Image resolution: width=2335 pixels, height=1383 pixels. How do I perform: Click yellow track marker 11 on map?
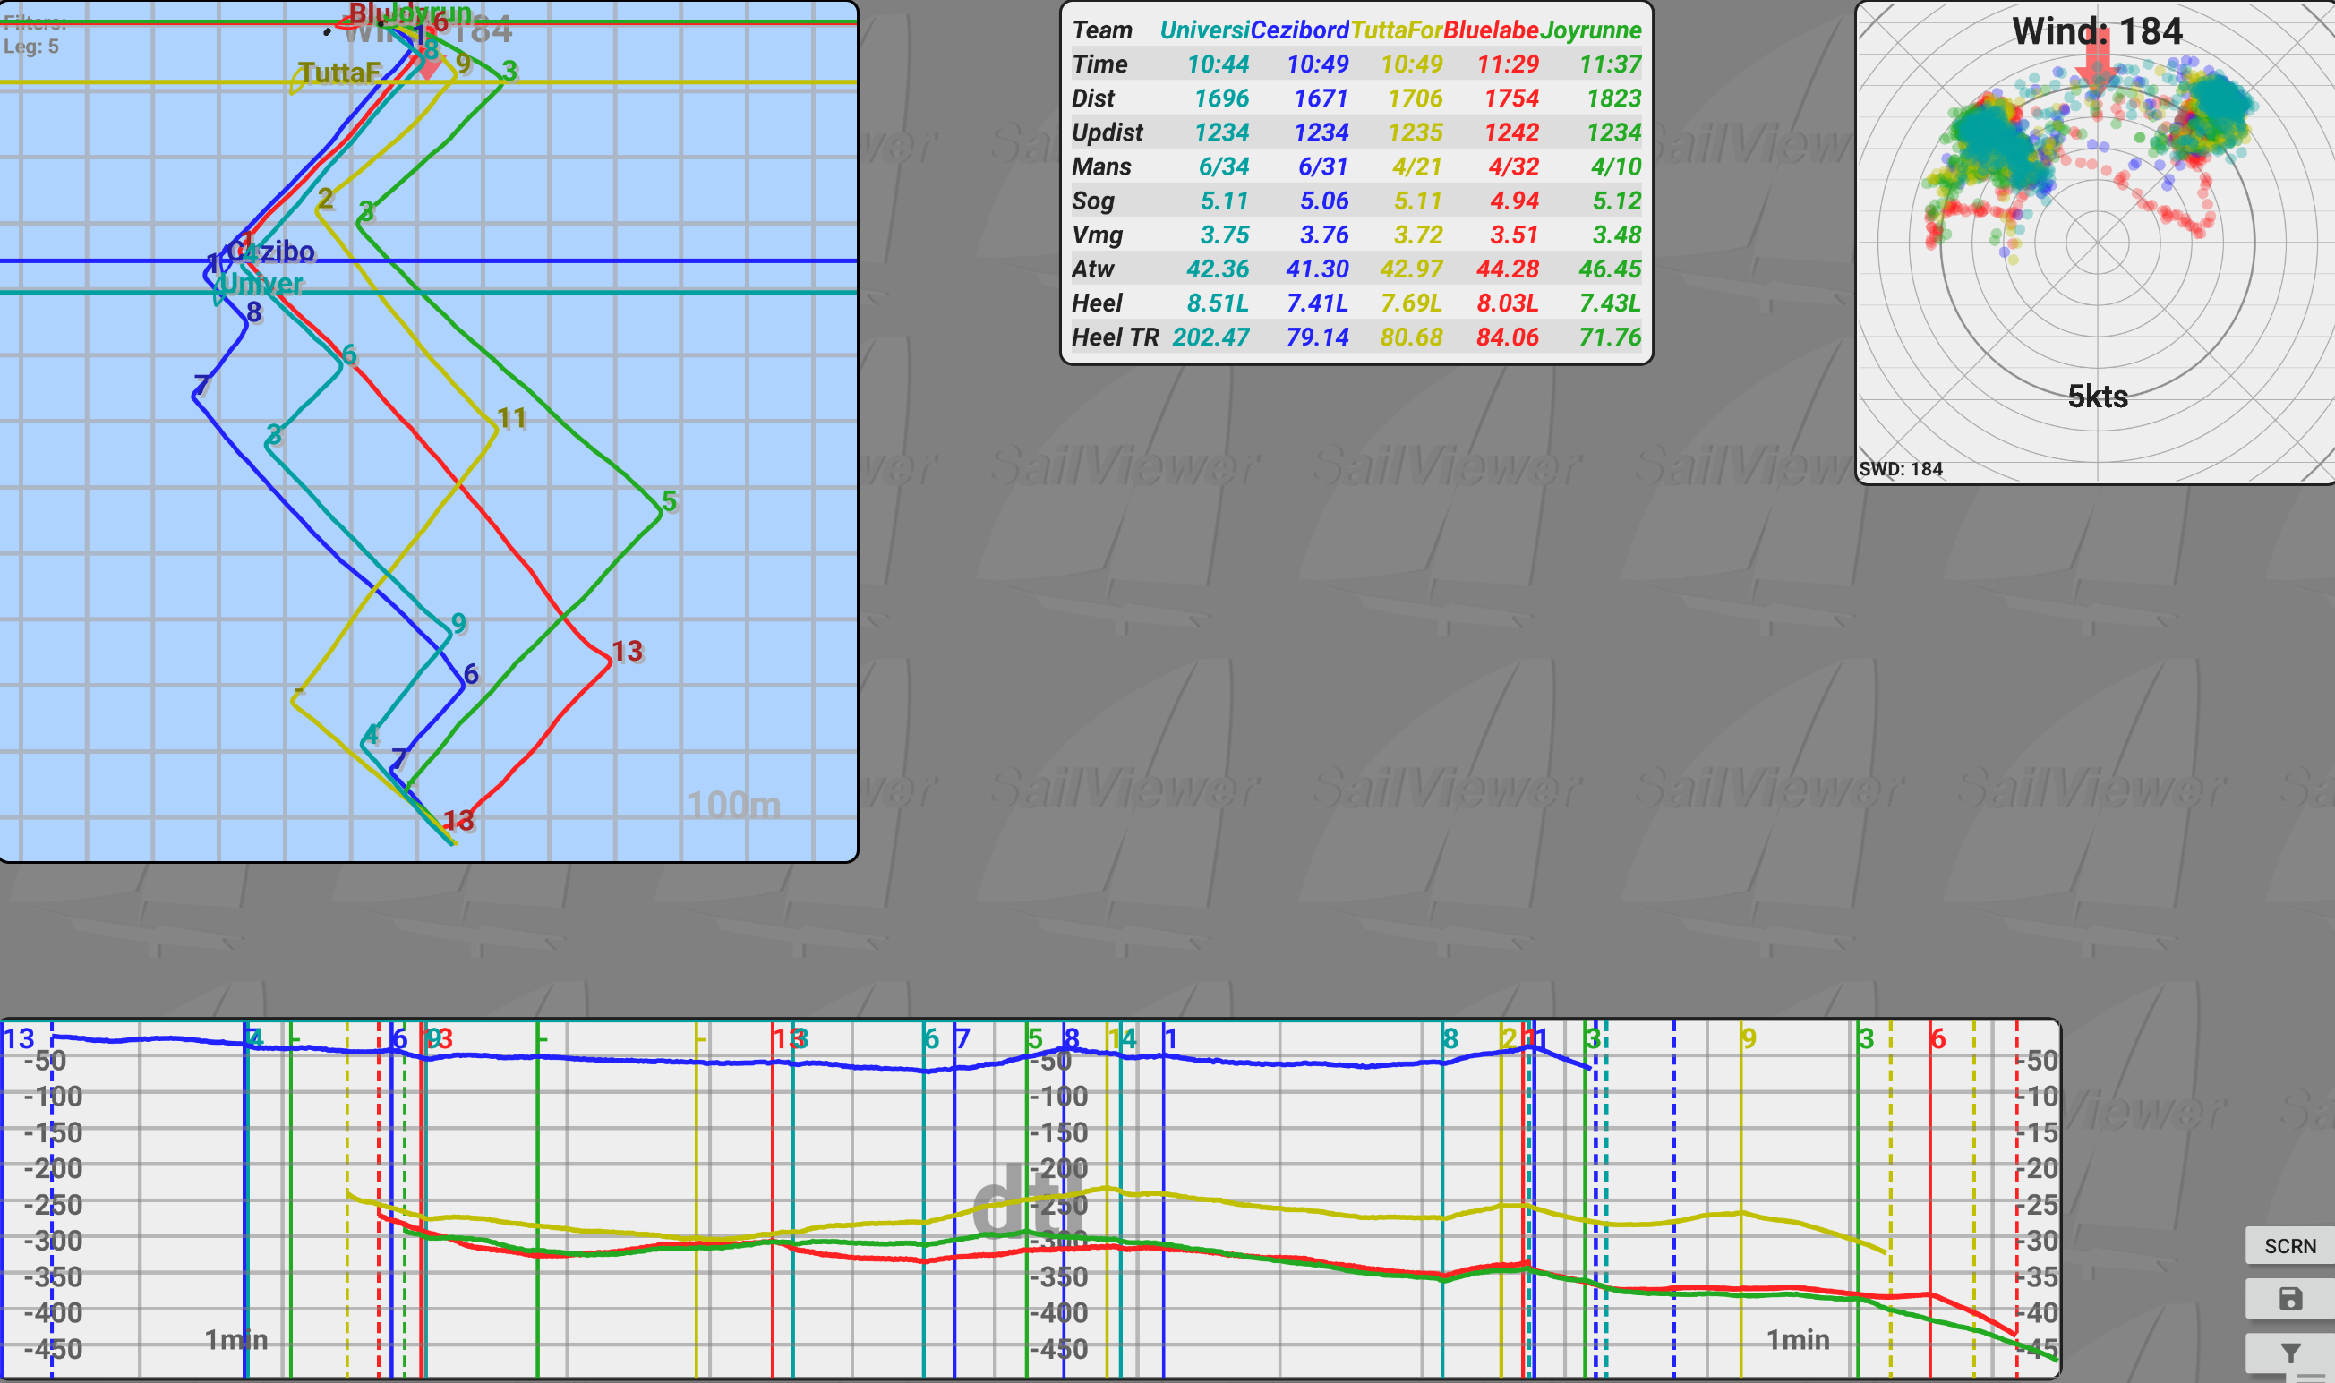[x=511, y=417]
